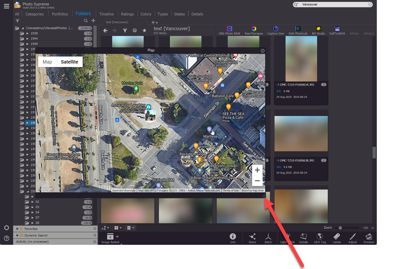The height and width of the screenshot is (269, 408).
Task: Close the Map window
Action: click(x=263, y=51)
